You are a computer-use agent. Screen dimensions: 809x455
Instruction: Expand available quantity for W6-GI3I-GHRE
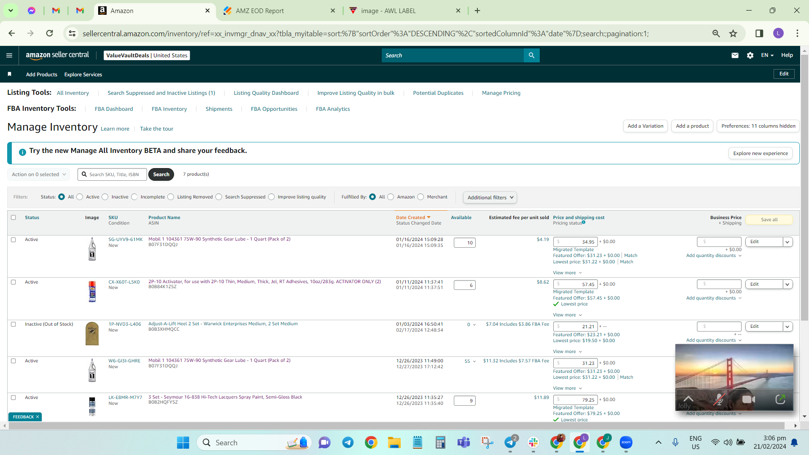470,361
